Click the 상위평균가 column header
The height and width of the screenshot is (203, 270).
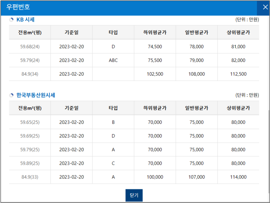click(238, 32)
